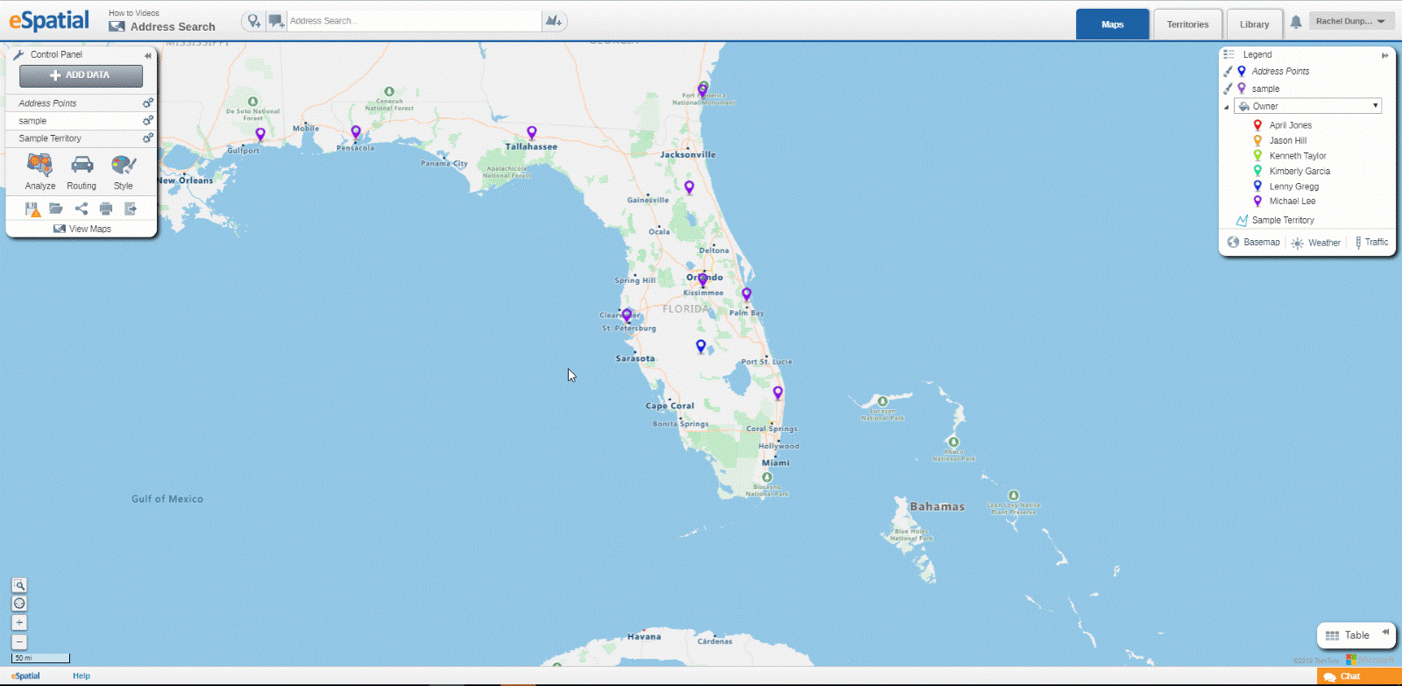1402x686 pixels.
Task: Click 'Michael Lee' in the legend
Action: pyautogui.click(x=1292, y=202)
